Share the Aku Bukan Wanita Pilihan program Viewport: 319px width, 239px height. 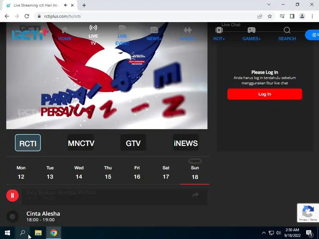pos(195,195)
